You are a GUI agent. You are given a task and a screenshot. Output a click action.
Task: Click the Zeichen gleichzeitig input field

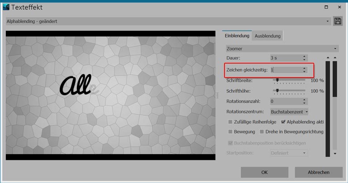[285, 70]
